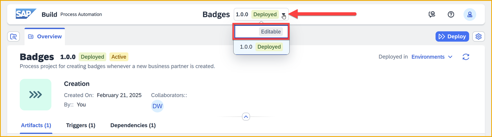This screenshot has width=492, height=137.
Task: Open the version dropdown arrow next to Deployed
Action: 284,15
